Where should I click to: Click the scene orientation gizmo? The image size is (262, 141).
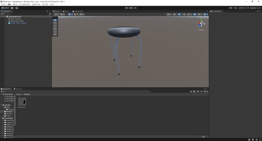tap(201, 23)
